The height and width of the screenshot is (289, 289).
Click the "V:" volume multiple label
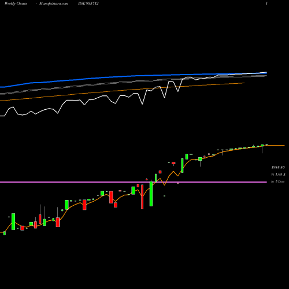click(x=278, y=175)
